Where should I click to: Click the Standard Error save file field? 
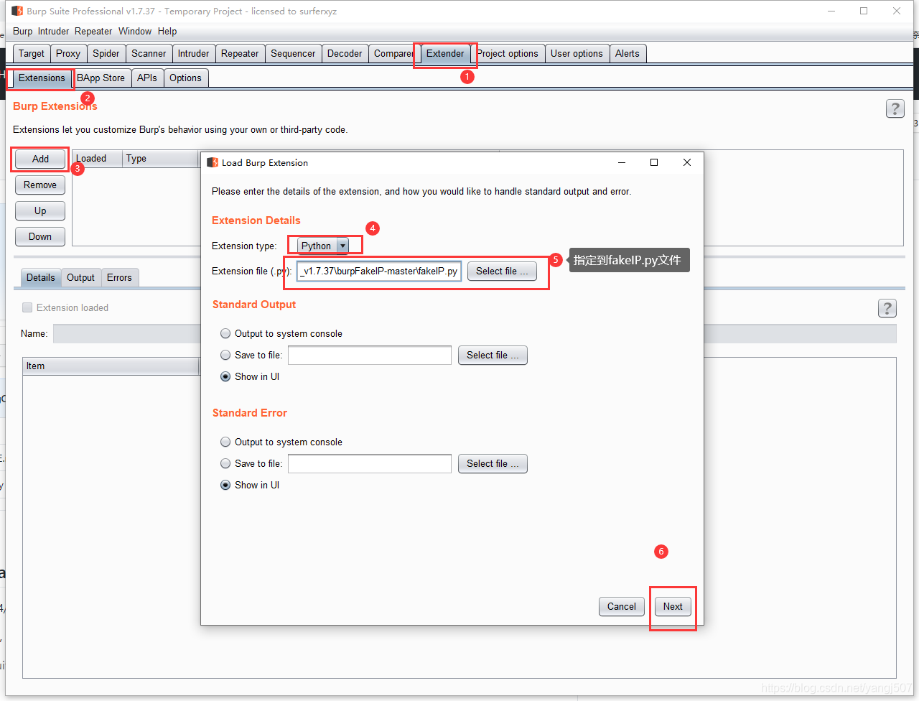coord(370,463)
